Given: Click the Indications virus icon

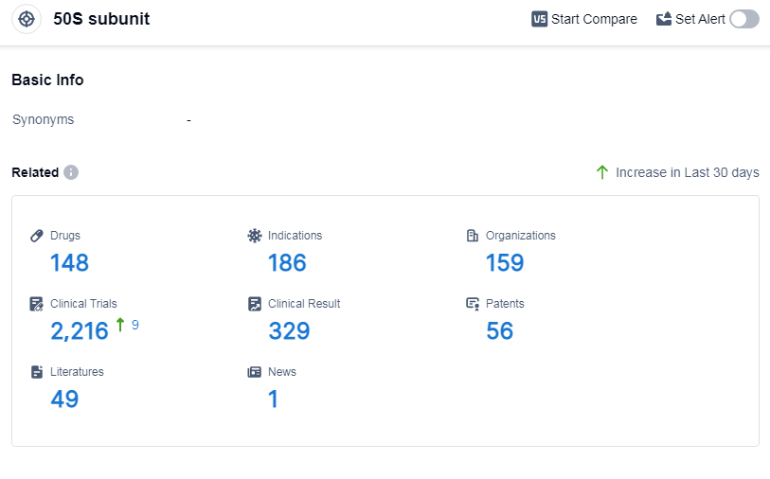Looking at the screenshot, I should 255,236.
